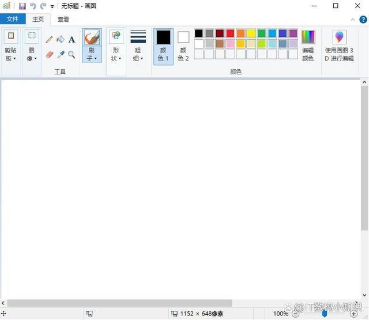Select the Fill with color bucket tool
The width and height of the screenshot is (369, 320).
(x=61, y=39)
